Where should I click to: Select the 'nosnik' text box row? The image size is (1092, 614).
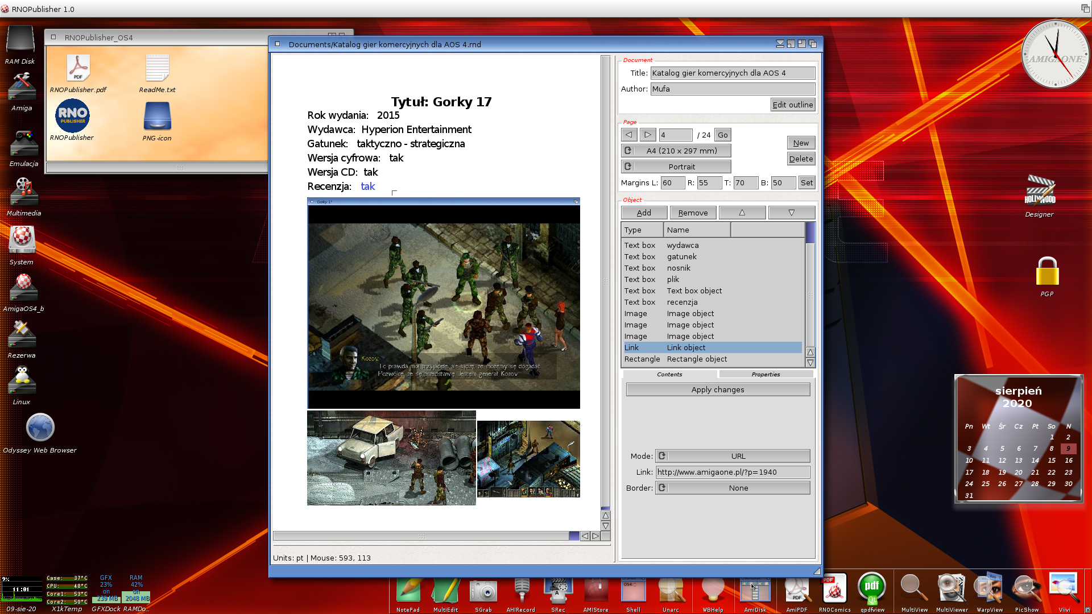point(713,268)
